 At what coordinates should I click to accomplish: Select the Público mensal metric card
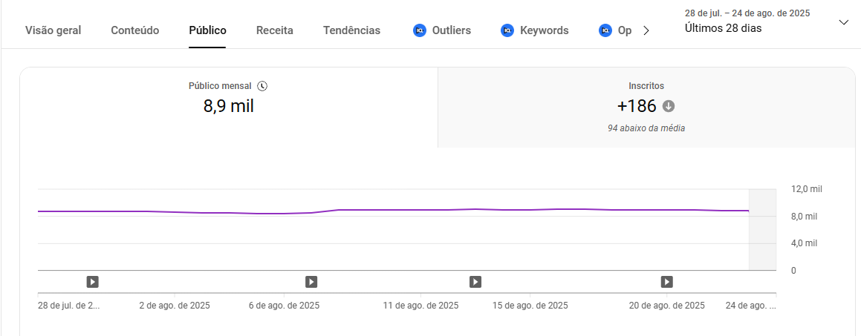coord(228,108)
